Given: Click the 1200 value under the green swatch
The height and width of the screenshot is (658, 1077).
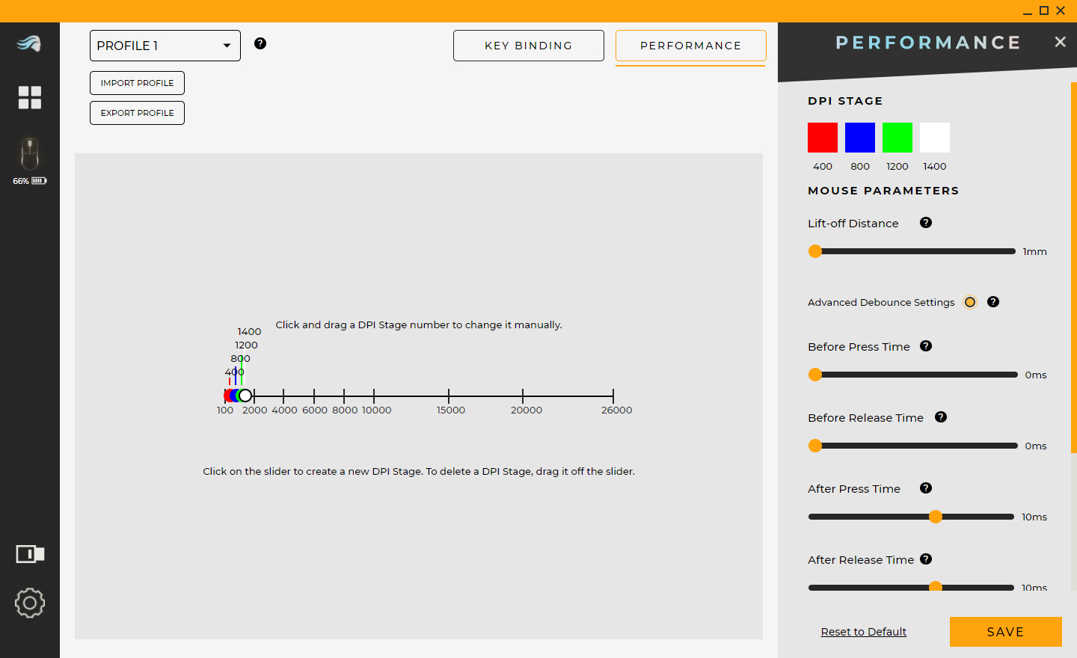Looking at the screenshot, I should (897, 166).
